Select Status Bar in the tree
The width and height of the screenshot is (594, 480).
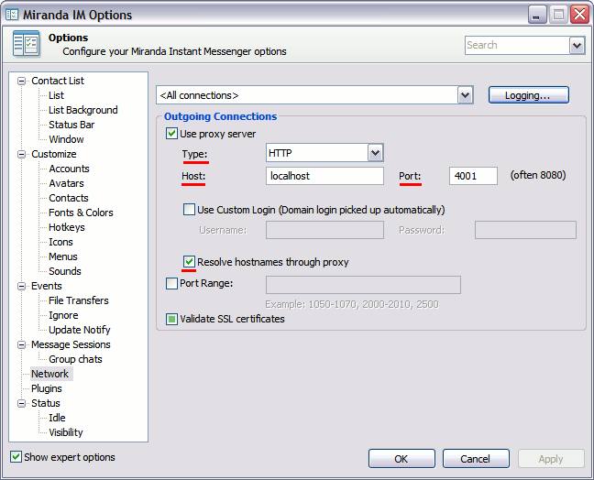[71, 125]
